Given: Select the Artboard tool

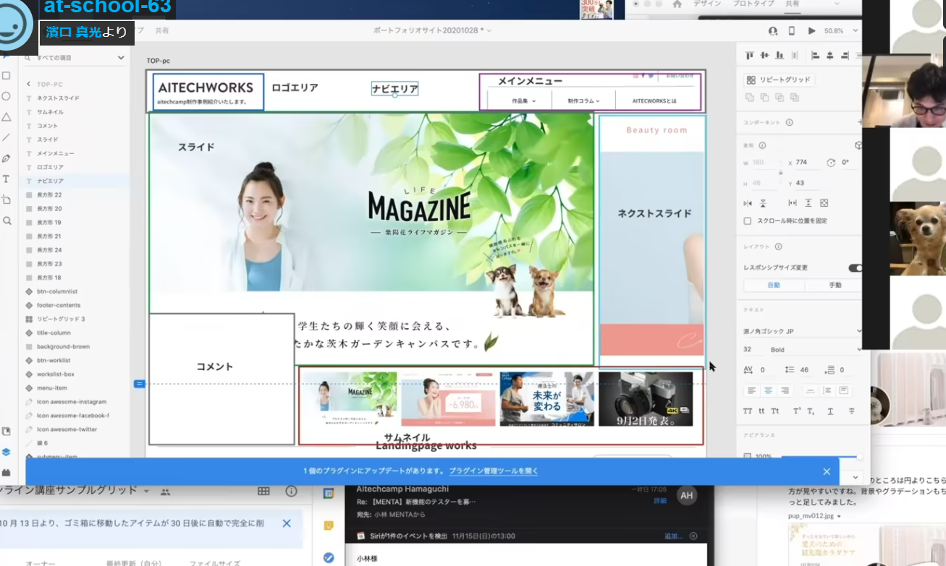Looking at the screenshot, I should click(x=7, y=200).
